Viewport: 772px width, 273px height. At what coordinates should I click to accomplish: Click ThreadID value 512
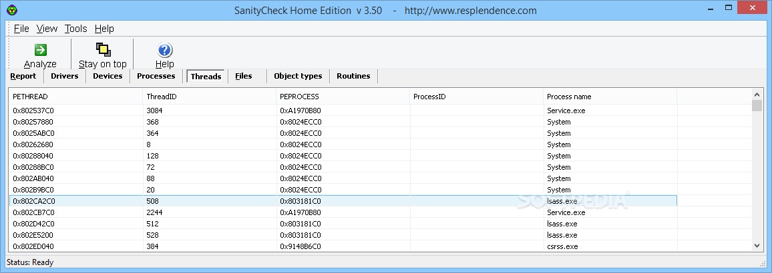coord(152,224)
